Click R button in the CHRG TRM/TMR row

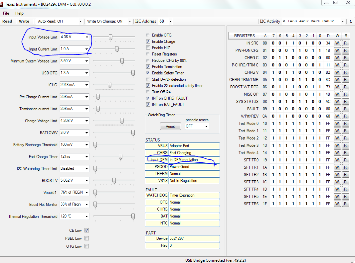345,80
